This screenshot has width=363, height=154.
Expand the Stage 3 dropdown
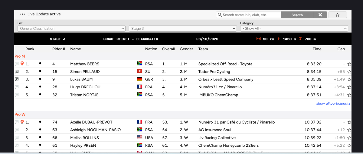183,28
